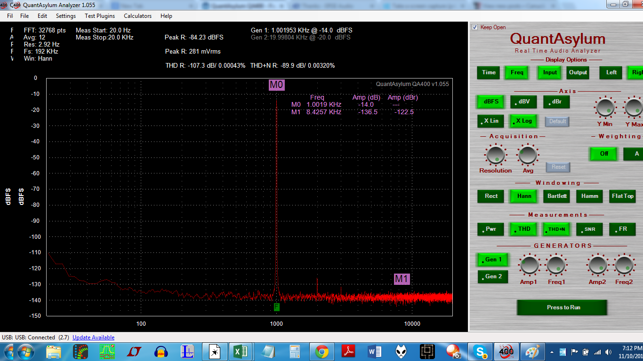
Task: Click the Y Min knob
Action: (605, 108)
